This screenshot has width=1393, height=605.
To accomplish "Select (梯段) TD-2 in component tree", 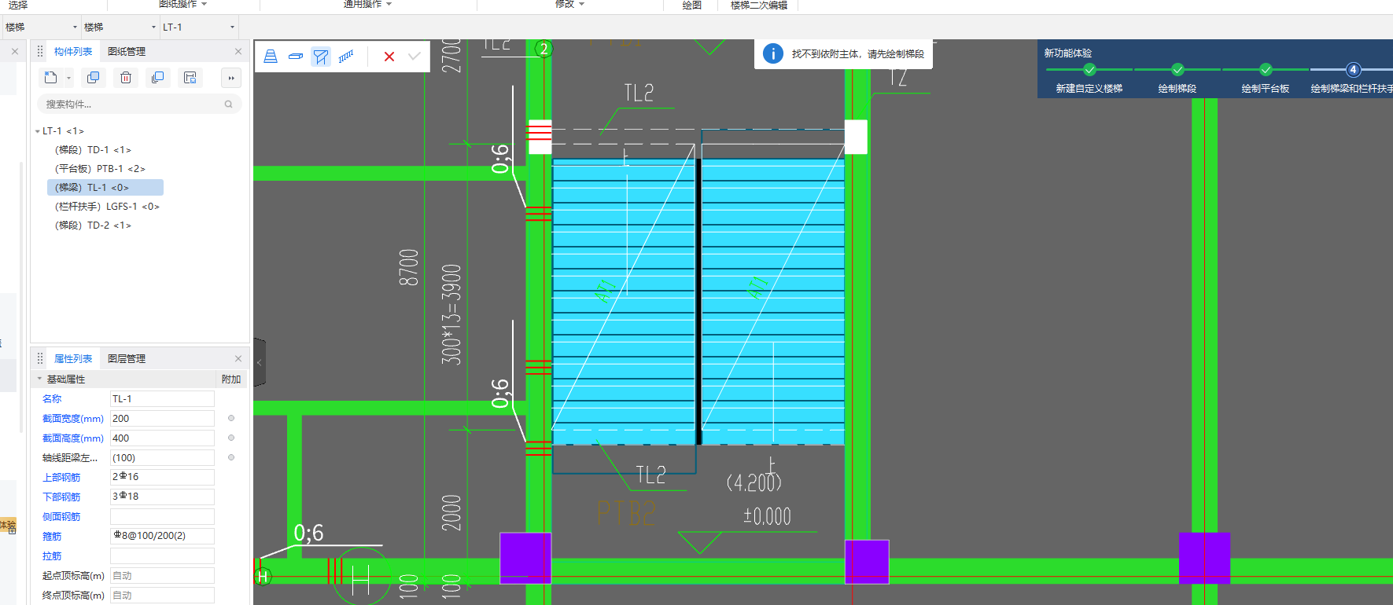I will tap(94, 225).
